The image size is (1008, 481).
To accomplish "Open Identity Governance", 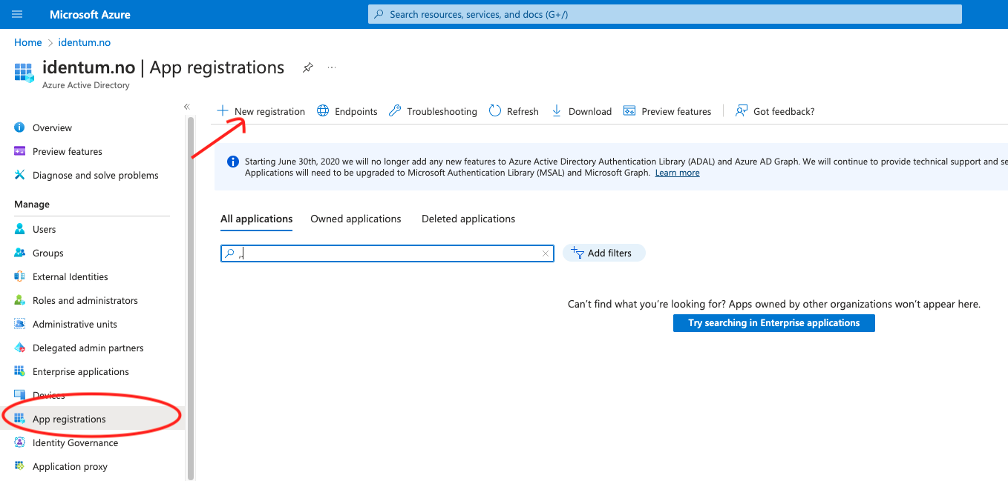I will [x=75, y=442].
